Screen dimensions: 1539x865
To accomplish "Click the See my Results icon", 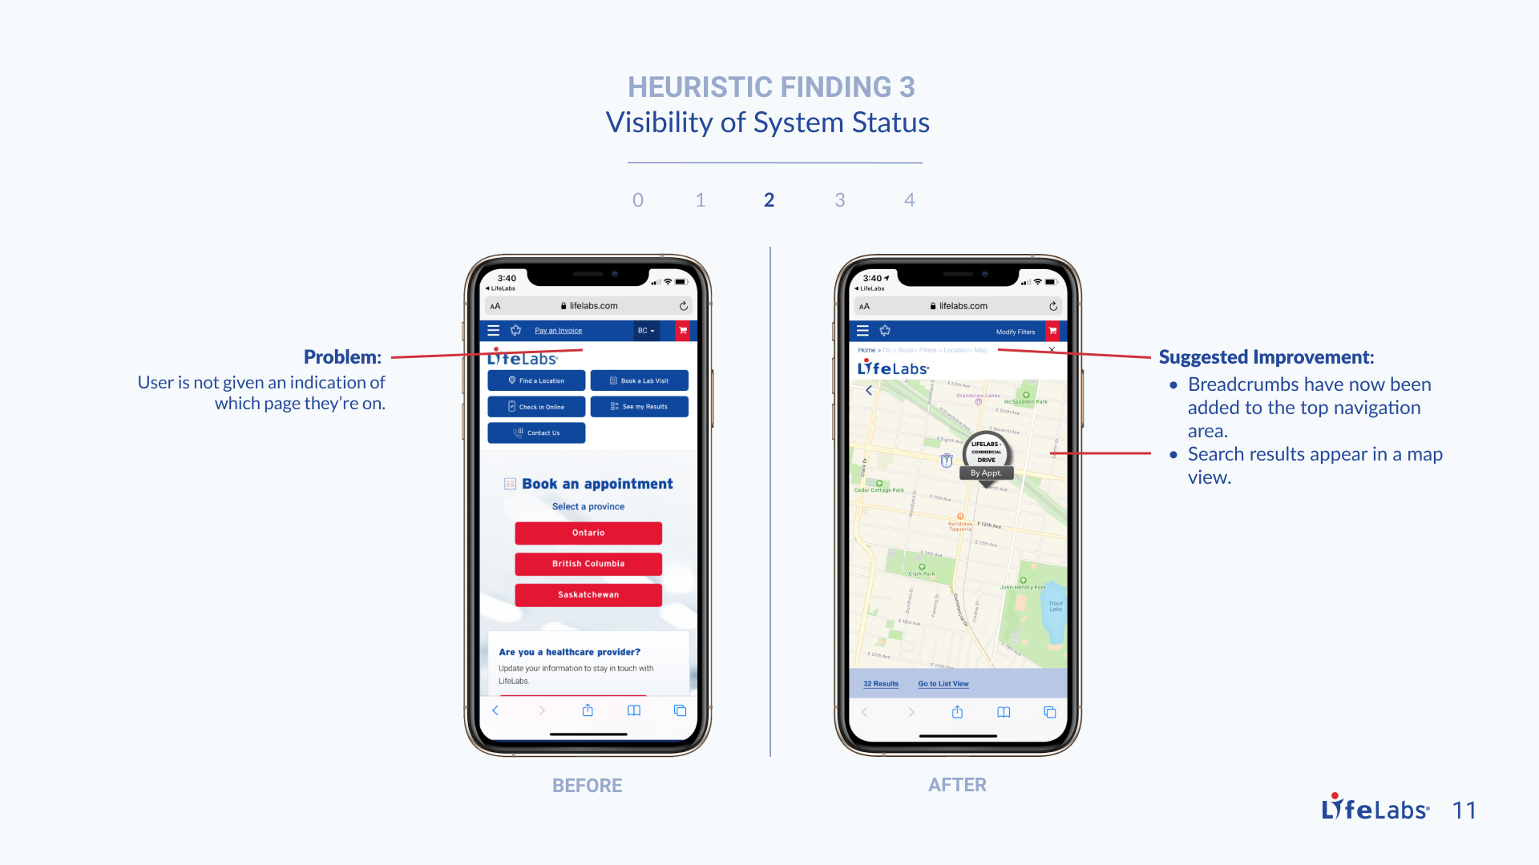I will [614, 407].
